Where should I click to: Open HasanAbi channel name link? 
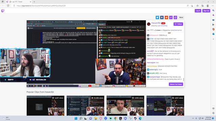click(x=156, y=23)
